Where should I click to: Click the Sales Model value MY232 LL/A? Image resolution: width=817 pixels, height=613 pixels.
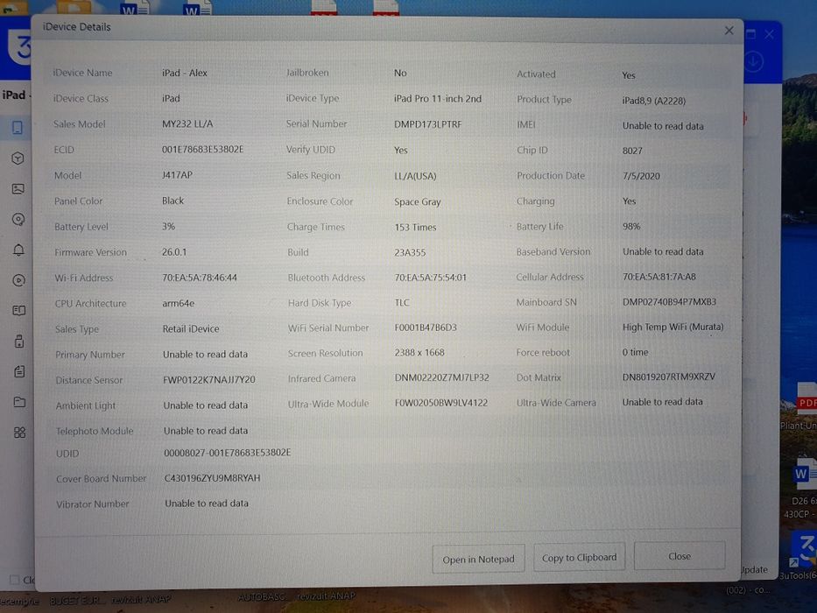click(x=187, y=123)
